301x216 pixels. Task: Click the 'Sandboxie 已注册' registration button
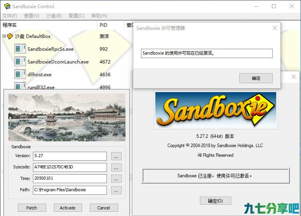(x=216, y=176)
